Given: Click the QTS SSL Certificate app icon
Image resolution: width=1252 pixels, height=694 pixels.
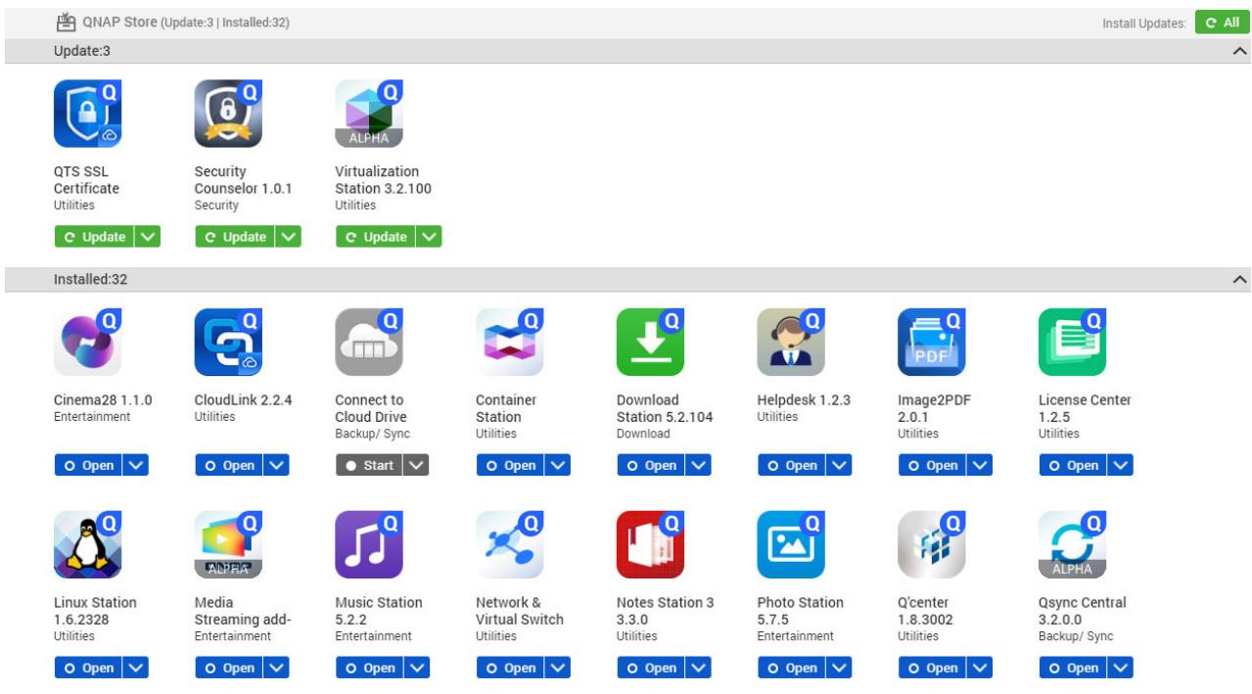Looking at the screenshot, I should coord(87,114).
